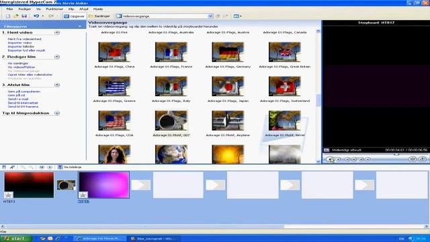
Task: Click the 'Gem på cd' link
Action: pos(16,95)
